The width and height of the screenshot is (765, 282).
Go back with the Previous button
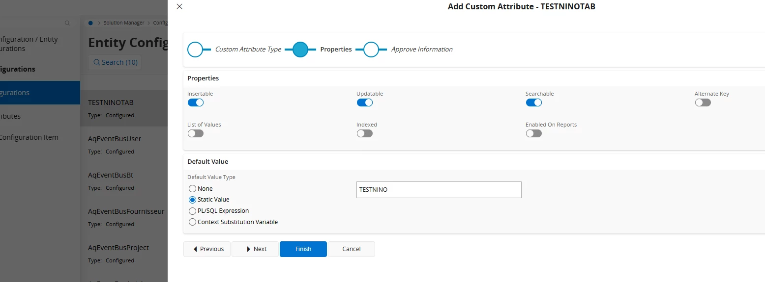(x=207, y=249)
